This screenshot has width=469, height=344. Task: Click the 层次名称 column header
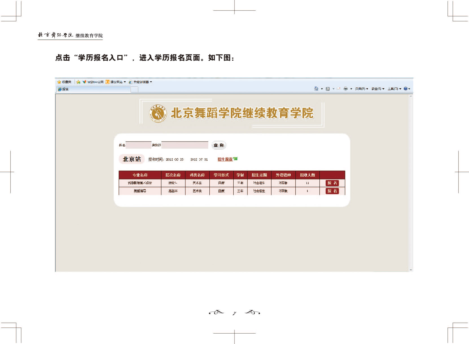[x=173, y=175]
